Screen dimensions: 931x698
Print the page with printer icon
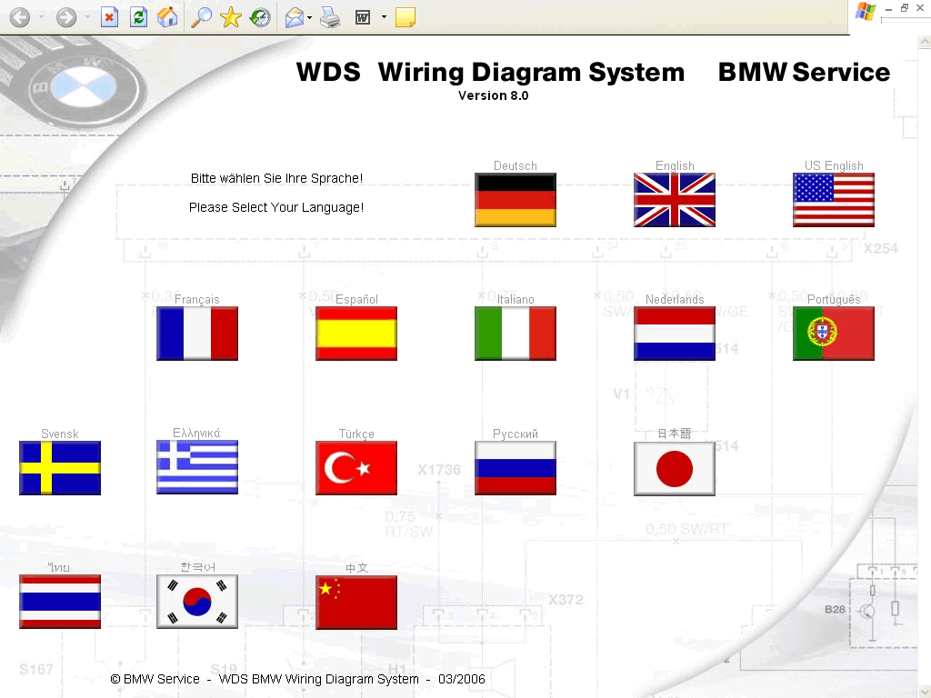tap(330, 17)
